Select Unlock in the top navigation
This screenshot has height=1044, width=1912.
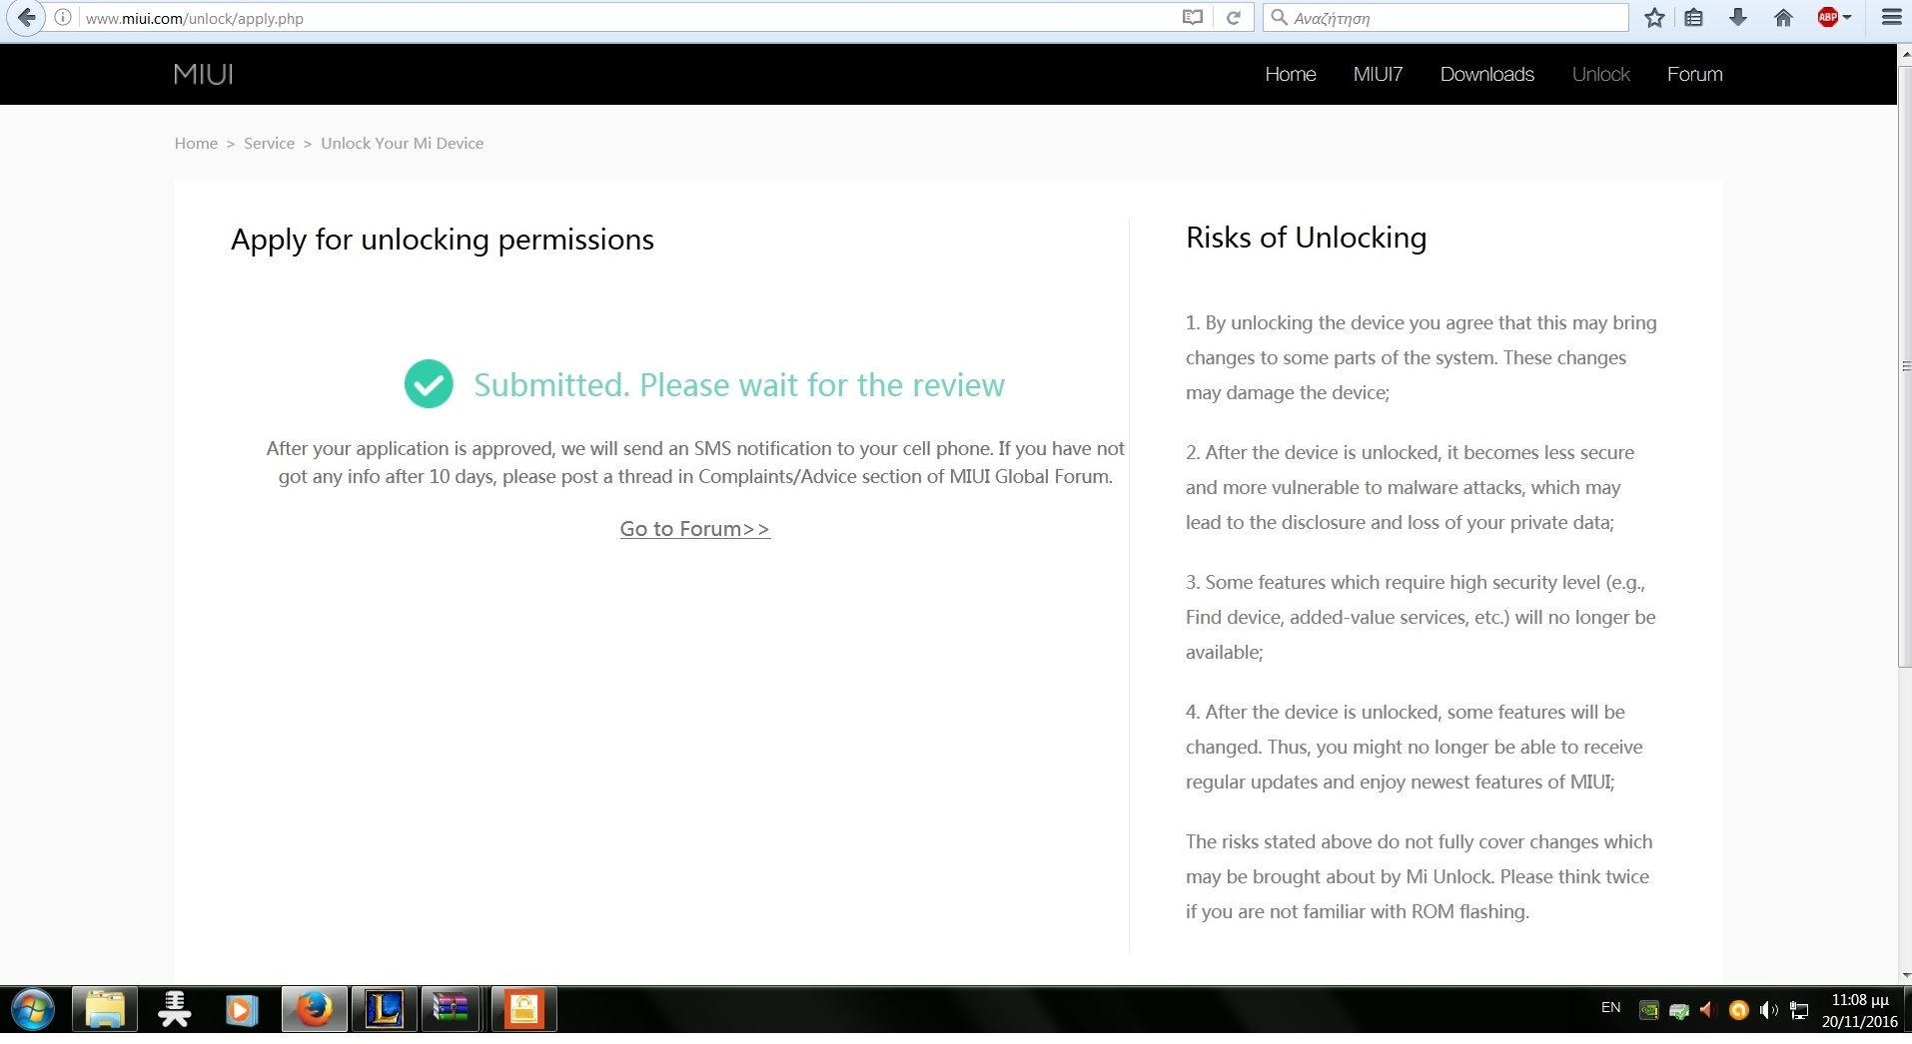point(1600,74)
